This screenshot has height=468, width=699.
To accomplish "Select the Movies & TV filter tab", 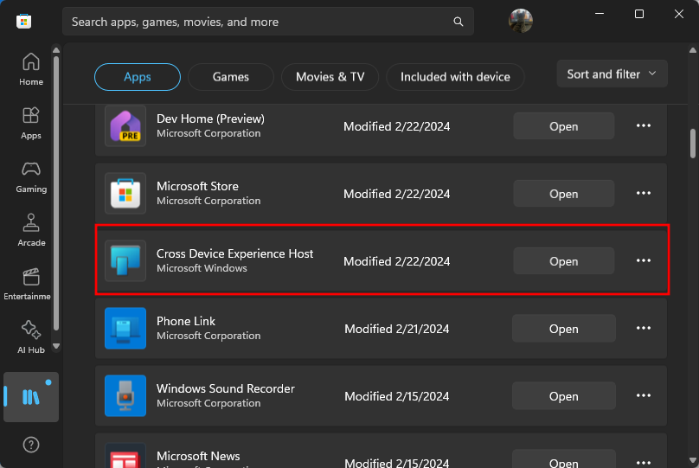I will click(330, 77).
